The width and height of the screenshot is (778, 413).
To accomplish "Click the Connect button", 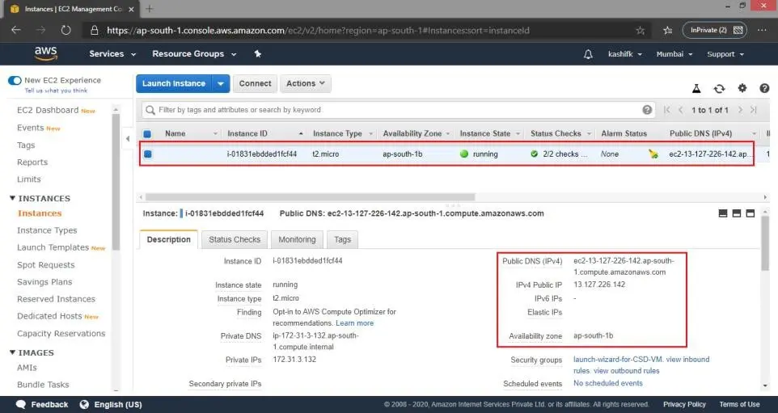I will tap(255, 83).
